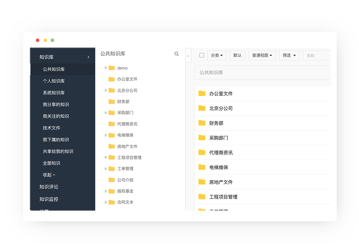Click the 北京分公司 folder icon in the tree
Image resolution: width=359 pixels, height=252 pixels.
coord(111,90)
